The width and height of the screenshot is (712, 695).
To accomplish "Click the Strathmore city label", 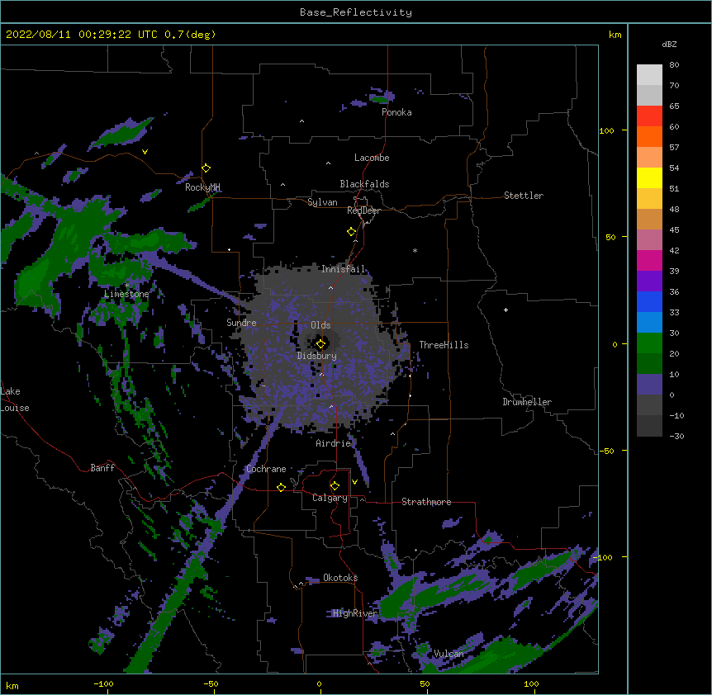I will [426, 502].
